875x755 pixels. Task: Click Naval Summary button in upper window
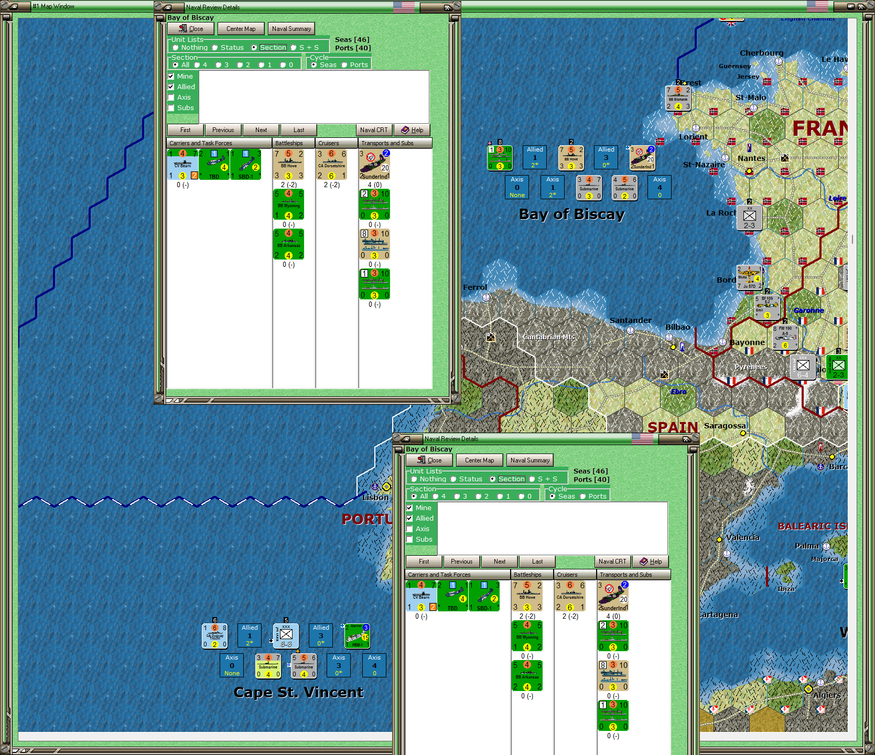pyautogui.click(x=291, y=29)
